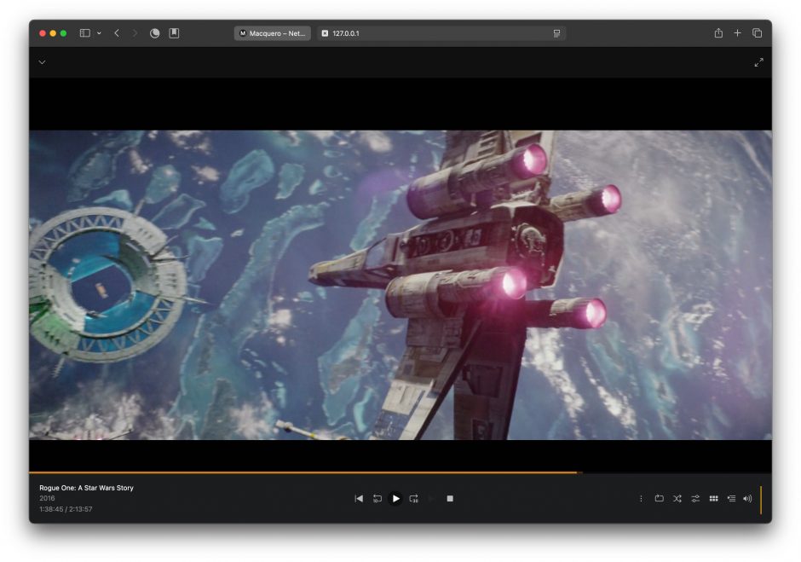Seek on the orange playback progress bar
This screenshot has width=801, height=562.
click(341, 472)
